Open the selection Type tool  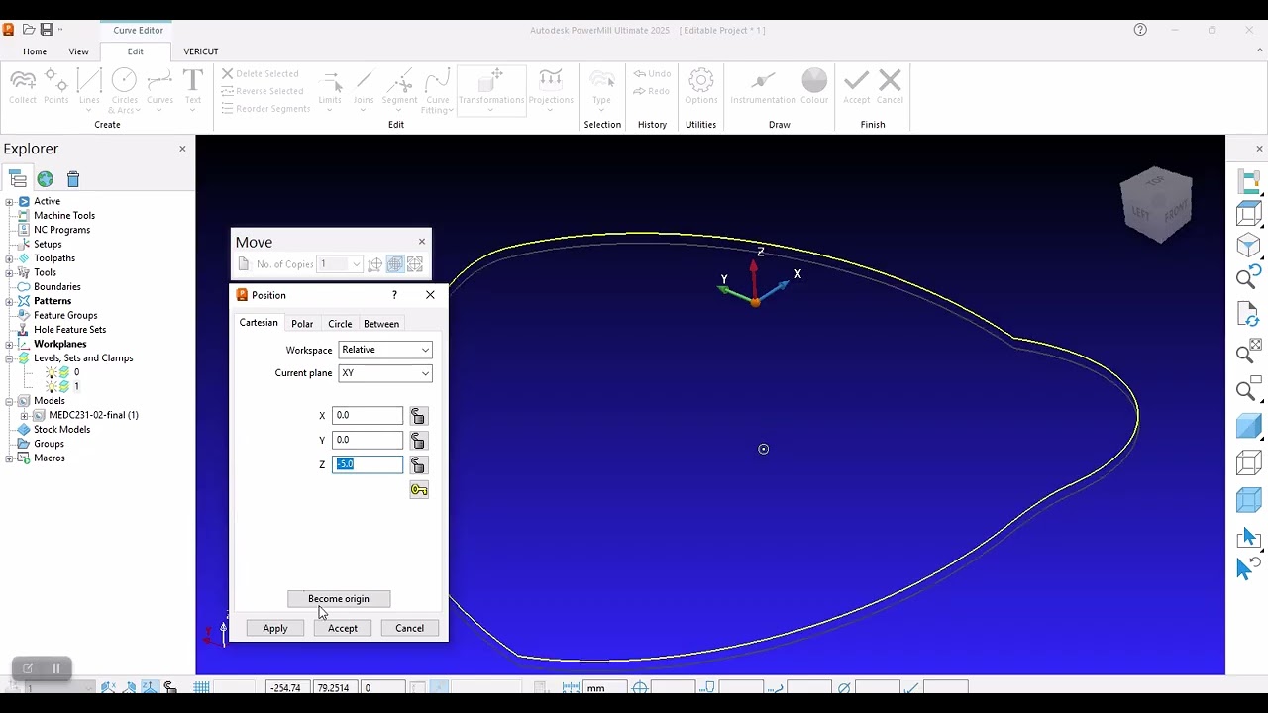tap(601, 89)
